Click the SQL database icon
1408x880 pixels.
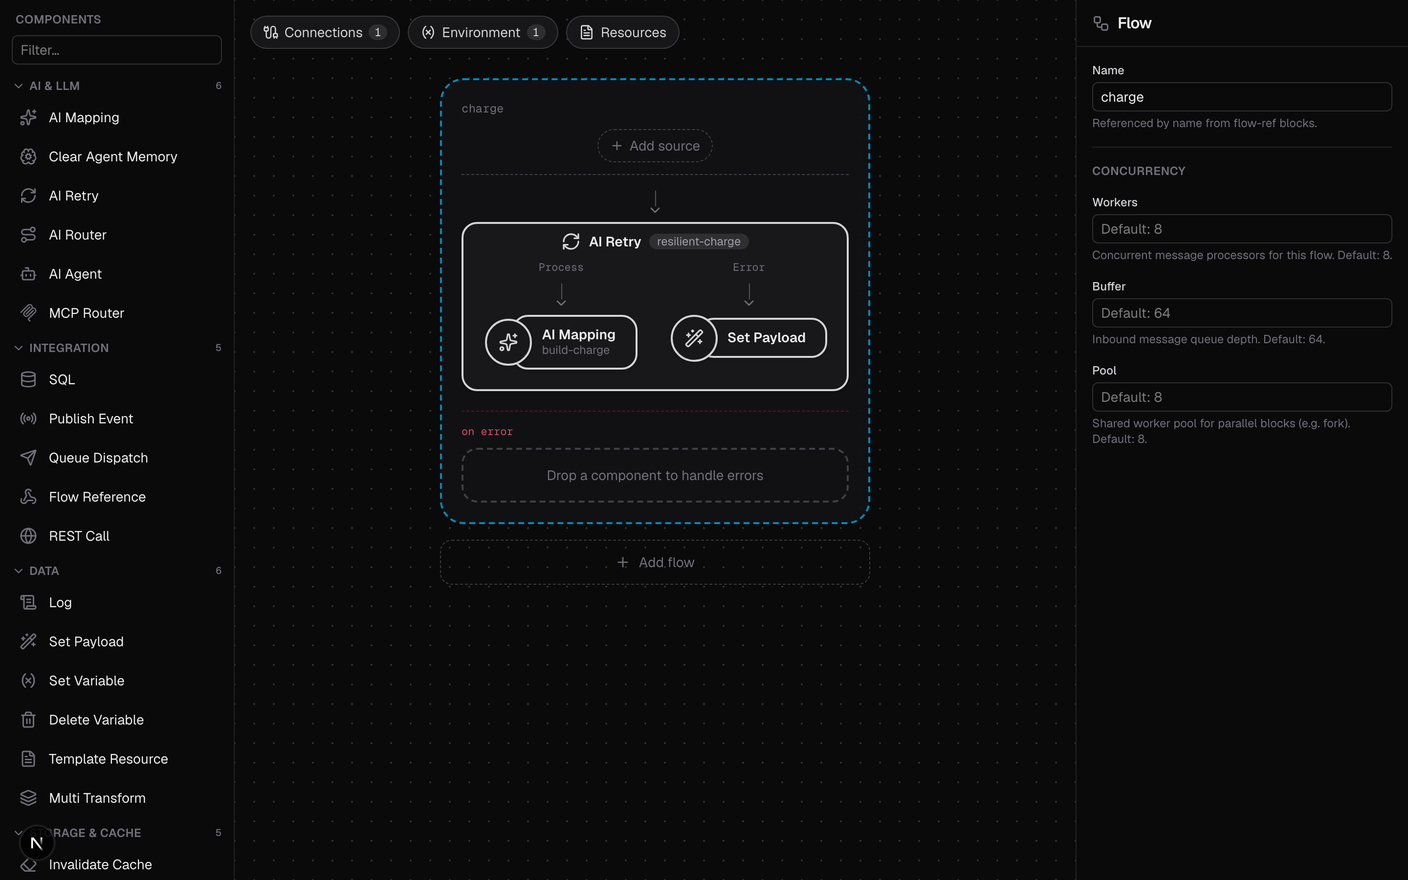pyautogui.click(x=28, y=379)
